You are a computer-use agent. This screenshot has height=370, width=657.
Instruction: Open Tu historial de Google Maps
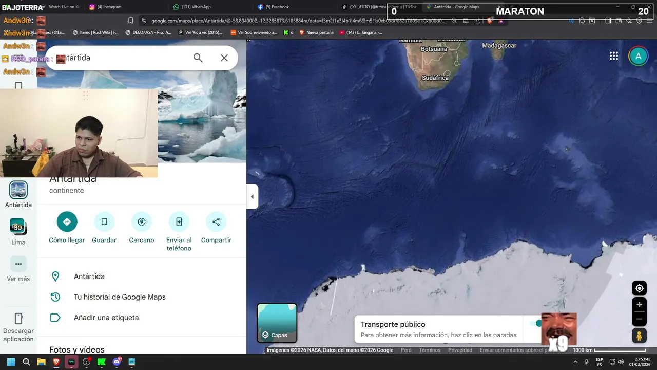(142, 297)
